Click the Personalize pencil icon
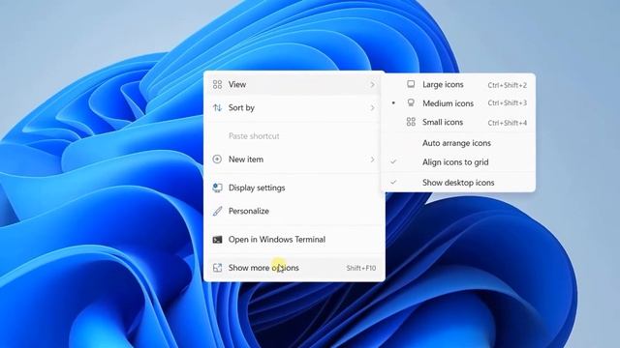Image resolution: width=620 pixels, height=348 pixels. pyautogui.click(x=217, y=211)
